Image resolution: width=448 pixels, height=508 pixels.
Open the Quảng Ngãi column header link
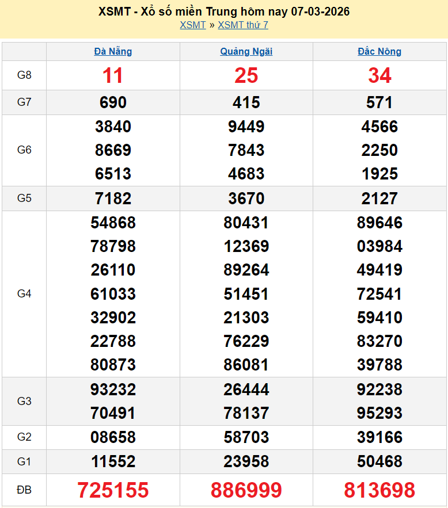(246, 51)
